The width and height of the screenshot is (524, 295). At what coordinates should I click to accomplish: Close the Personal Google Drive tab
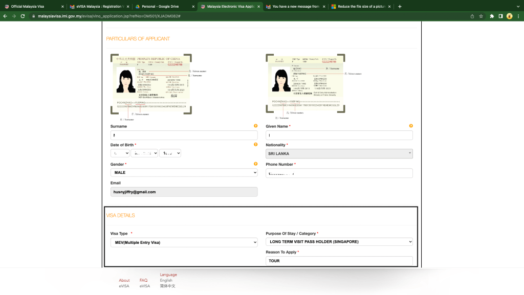193,6
